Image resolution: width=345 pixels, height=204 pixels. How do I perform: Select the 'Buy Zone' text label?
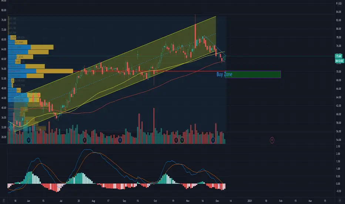coord(224,74)
